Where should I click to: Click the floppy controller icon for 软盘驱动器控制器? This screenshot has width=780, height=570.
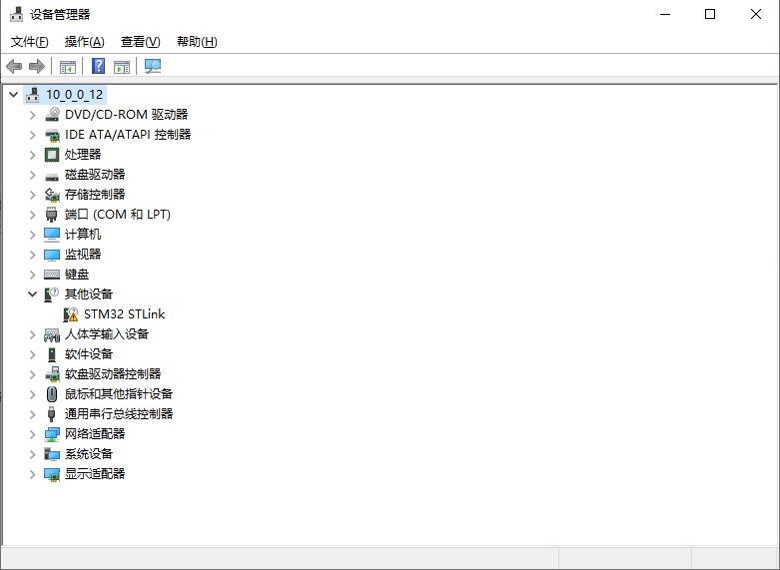[x=52, y=374]
